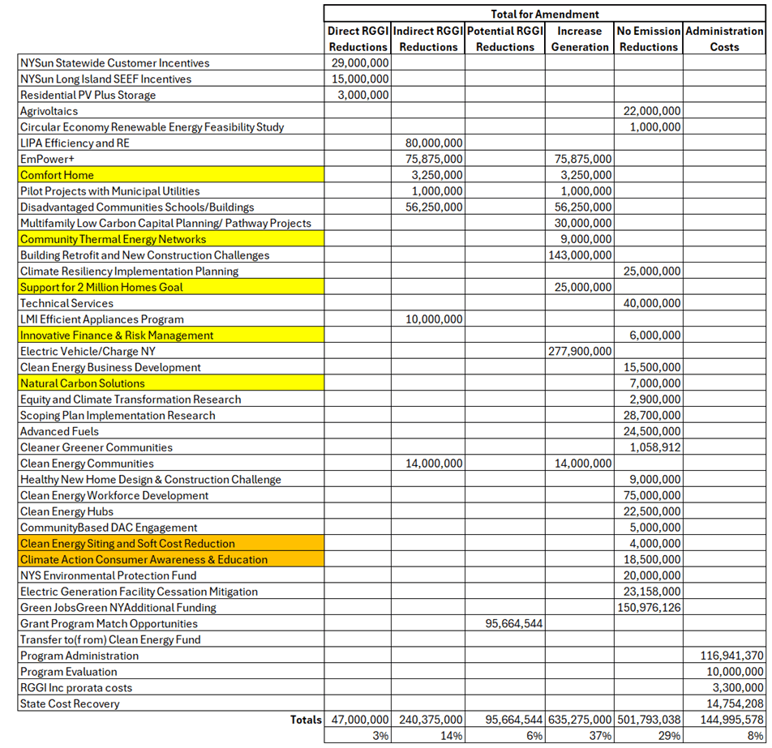Select the 143,000,000 Building Retrofit value
Screen dimensions: 772x748
coord(581,255)
